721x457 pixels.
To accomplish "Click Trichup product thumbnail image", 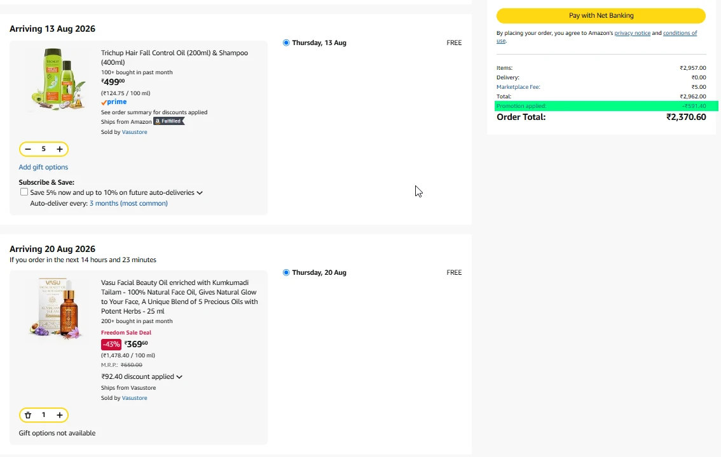I will click(x=57, y=79).
